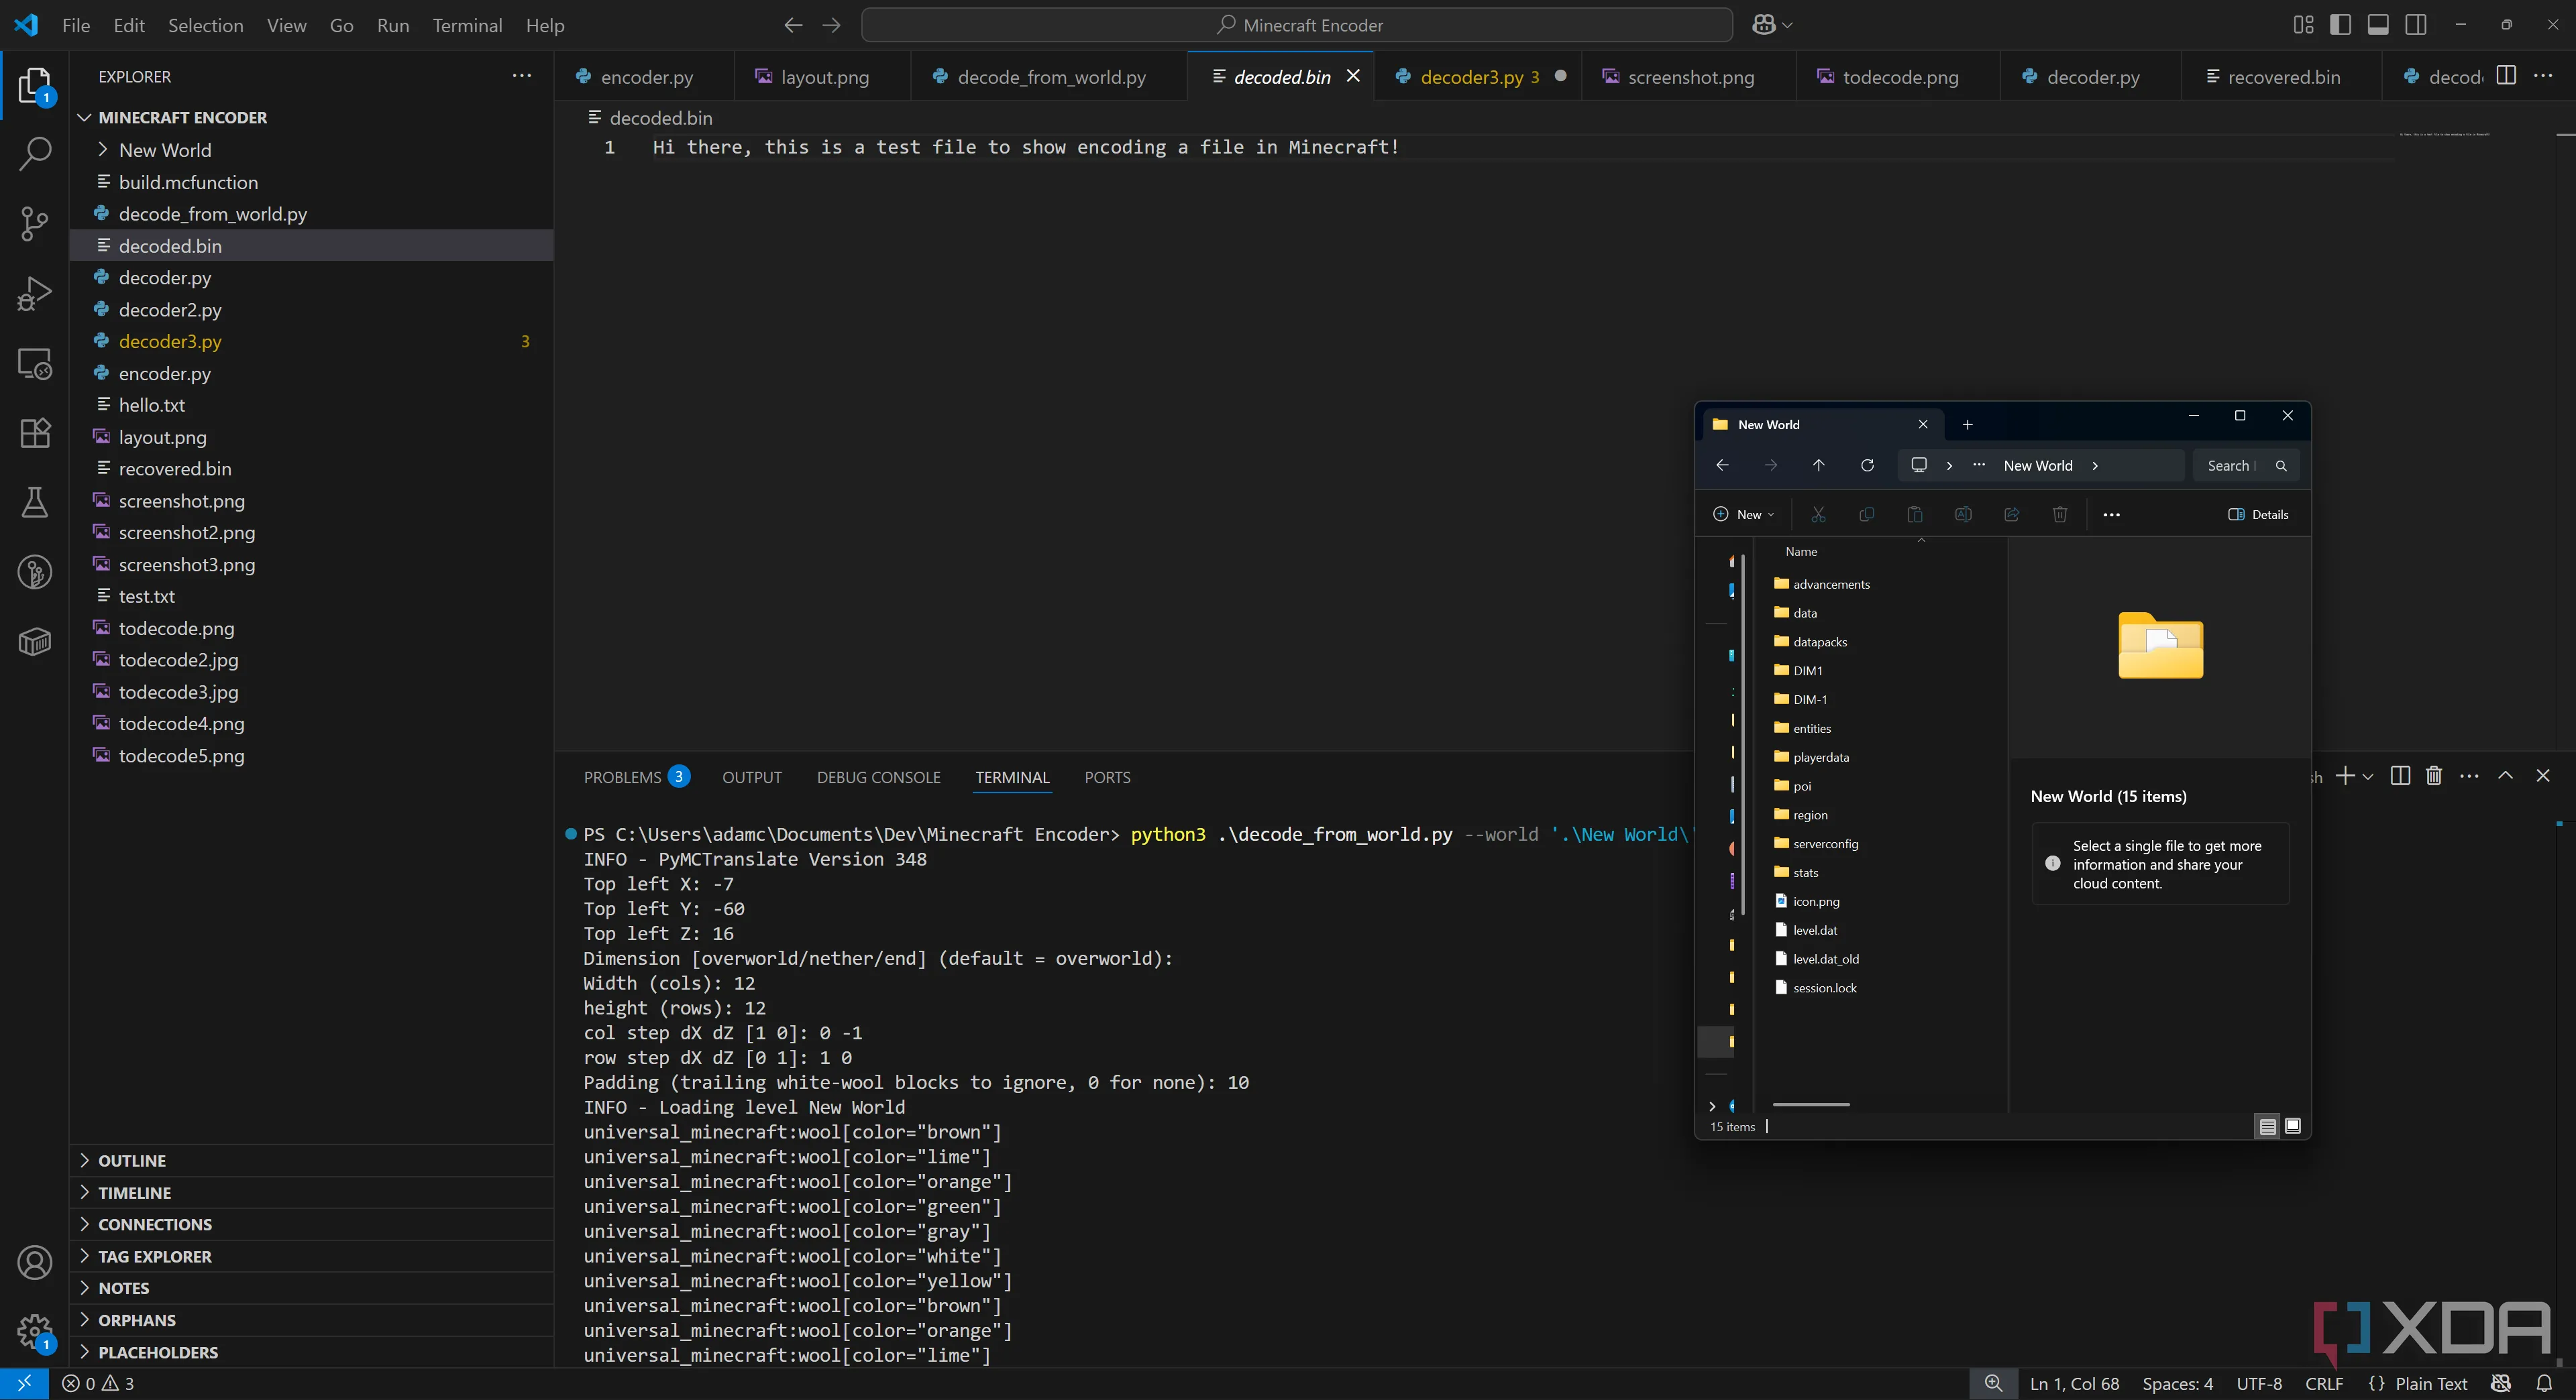Viewport: 2576px width, 1400px height.
Task: Click horizontal scrollbar in New World file list
Action: [1811, 1104]
